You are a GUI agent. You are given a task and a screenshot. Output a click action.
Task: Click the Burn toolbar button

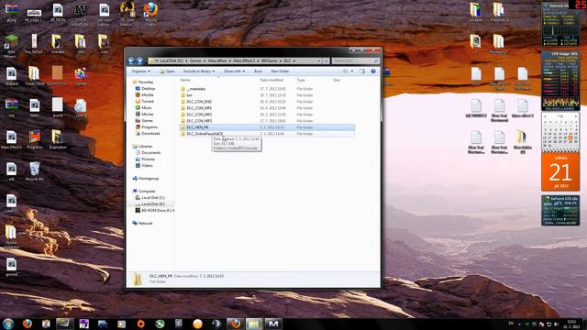tap(258, 71)
